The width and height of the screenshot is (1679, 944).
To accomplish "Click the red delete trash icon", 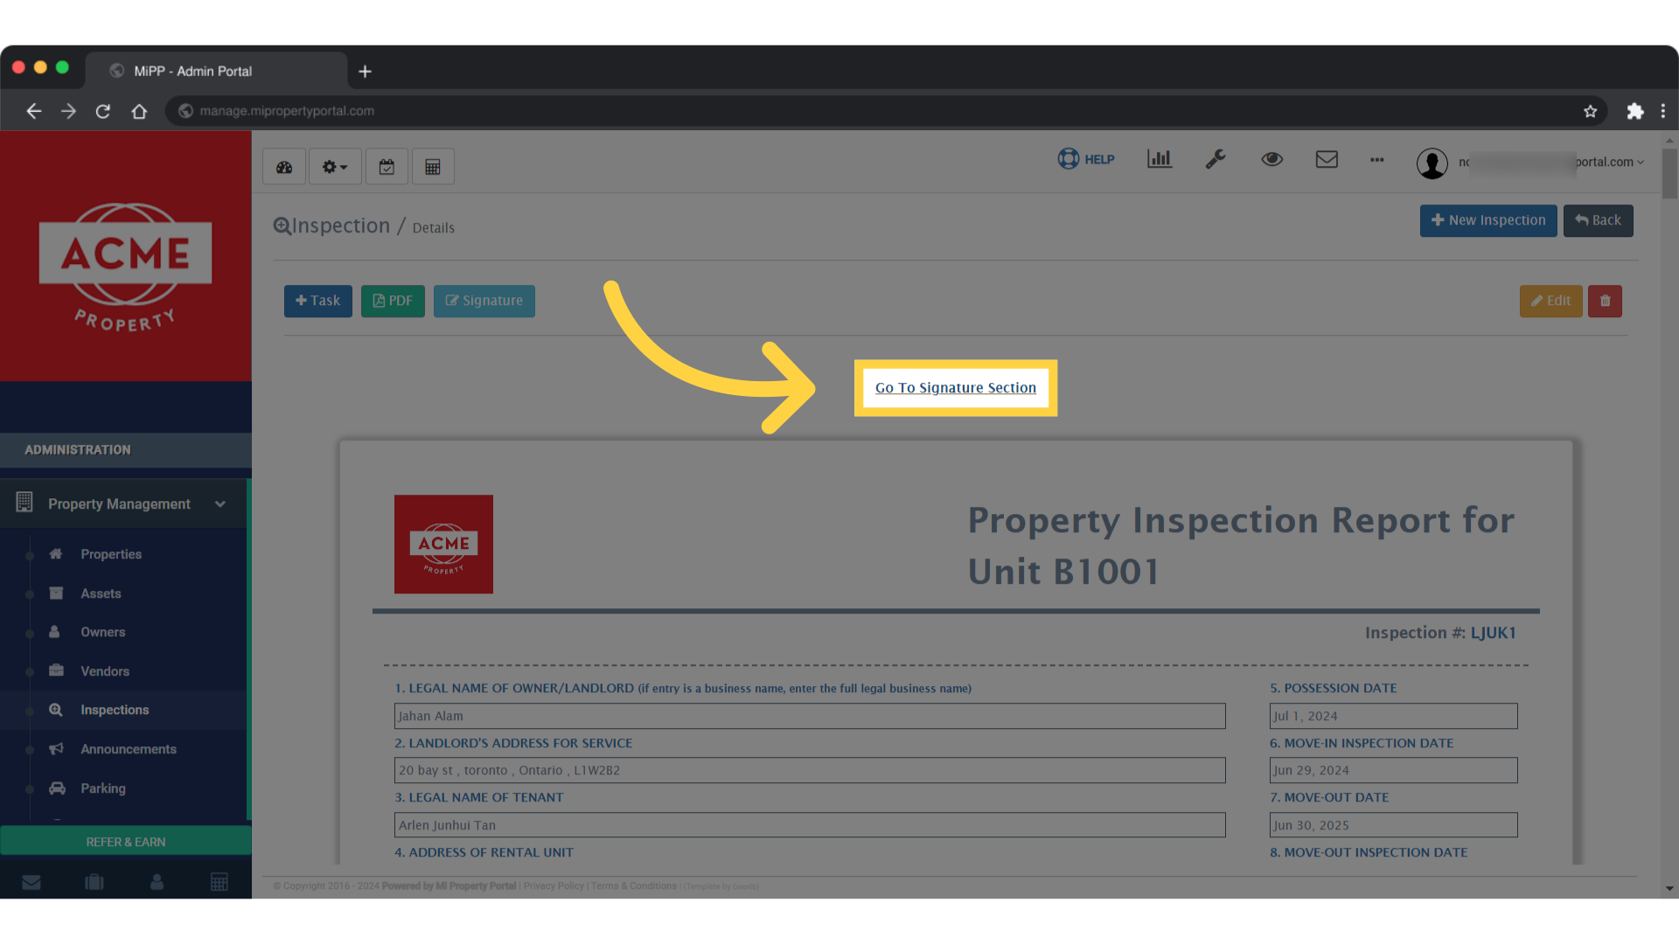I will 1605,301.
